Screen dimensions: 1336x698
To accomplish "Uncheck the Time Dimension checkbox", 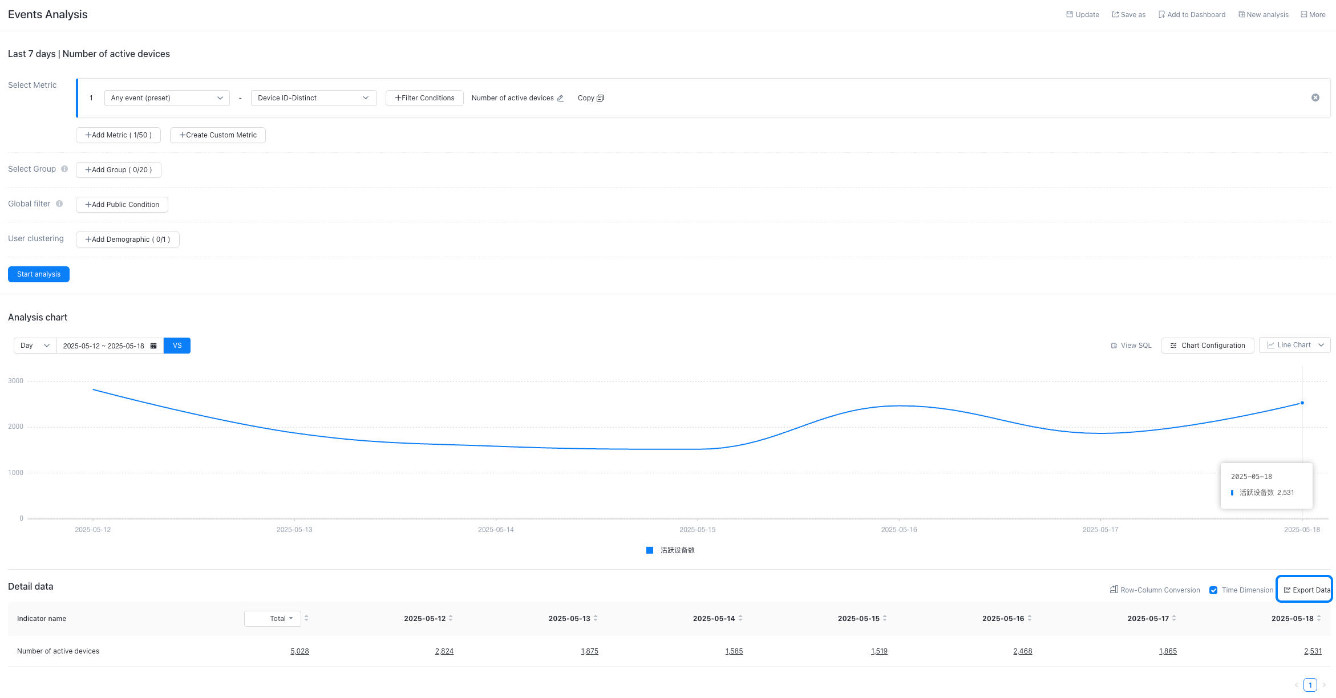I will coord(1213,590).
